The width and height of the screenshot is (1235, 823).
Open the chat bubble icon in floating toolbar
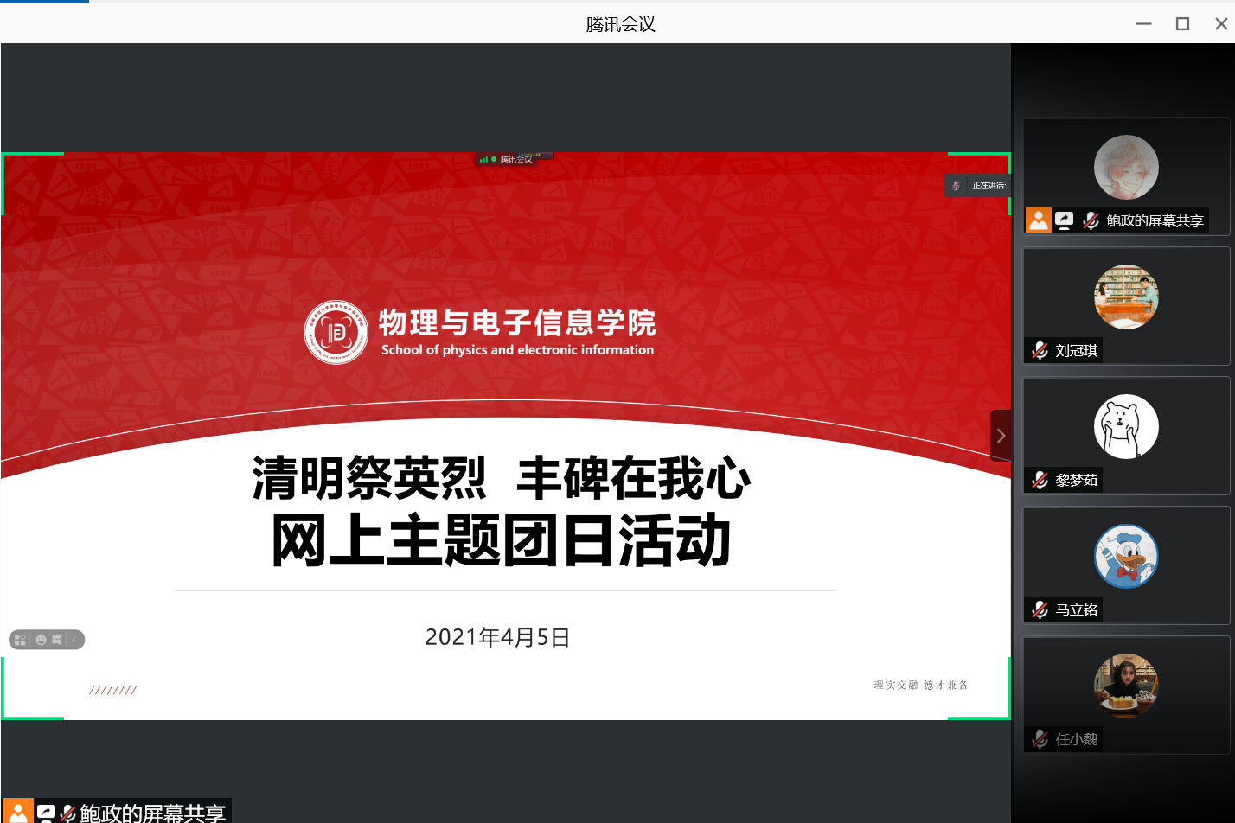57,640
